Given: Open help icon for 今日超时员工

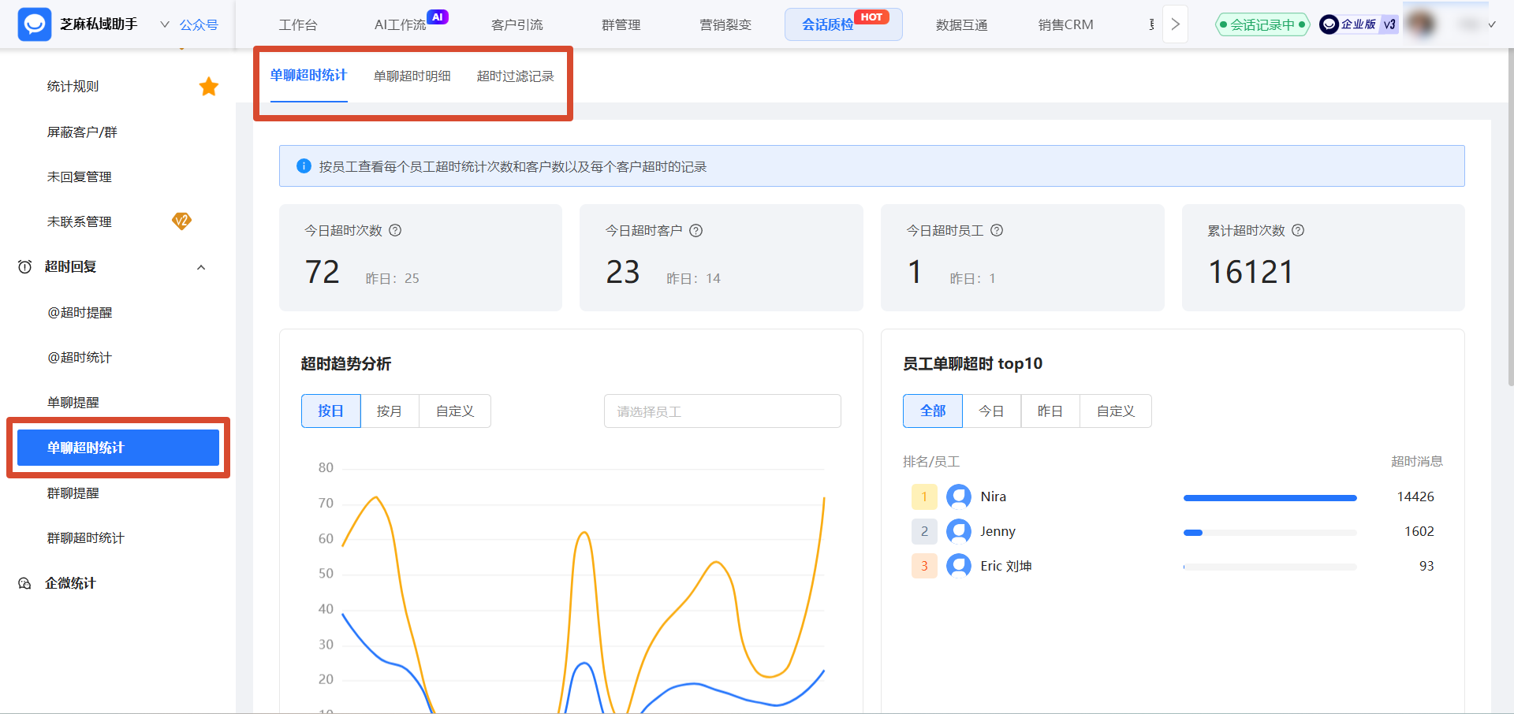Looking at the screenshot, I should [997, 230].
